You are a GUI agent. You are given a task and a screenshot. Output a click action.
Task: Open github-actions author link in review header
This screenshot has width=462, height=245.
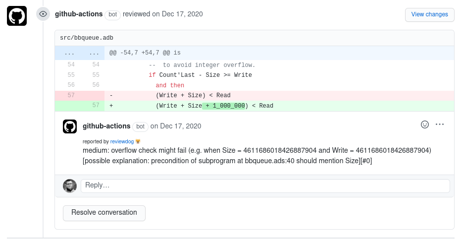[79, 14]
